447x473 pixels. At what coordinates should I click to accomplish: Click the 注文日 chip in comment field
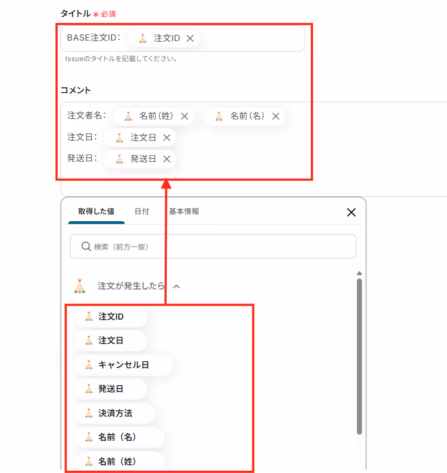tap(140, 137)
